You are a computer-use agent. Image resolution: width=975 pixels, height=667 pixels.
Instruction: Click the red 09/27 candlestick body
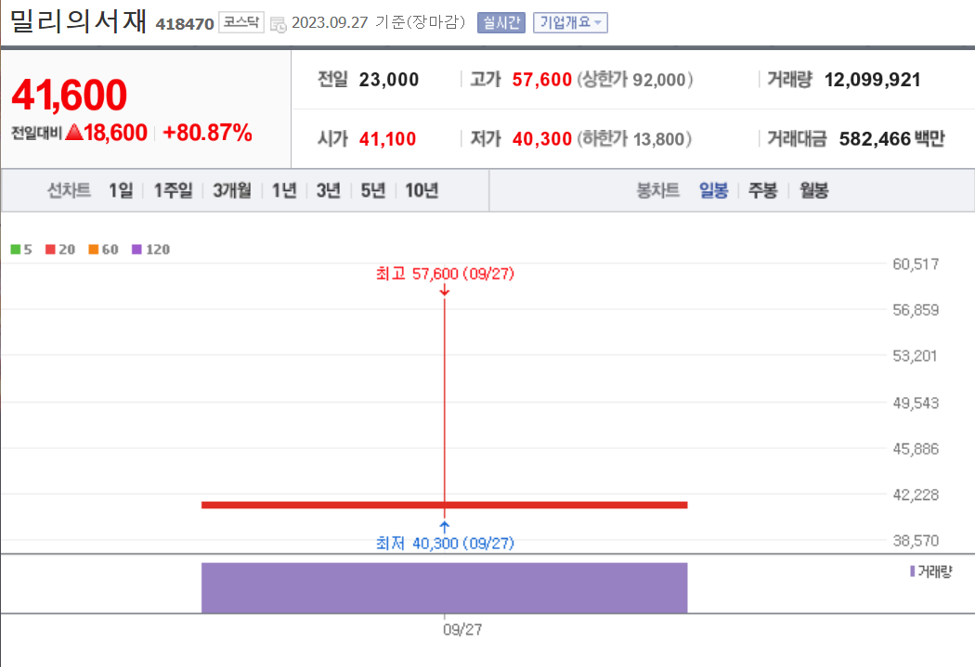[x=445, y=505]
